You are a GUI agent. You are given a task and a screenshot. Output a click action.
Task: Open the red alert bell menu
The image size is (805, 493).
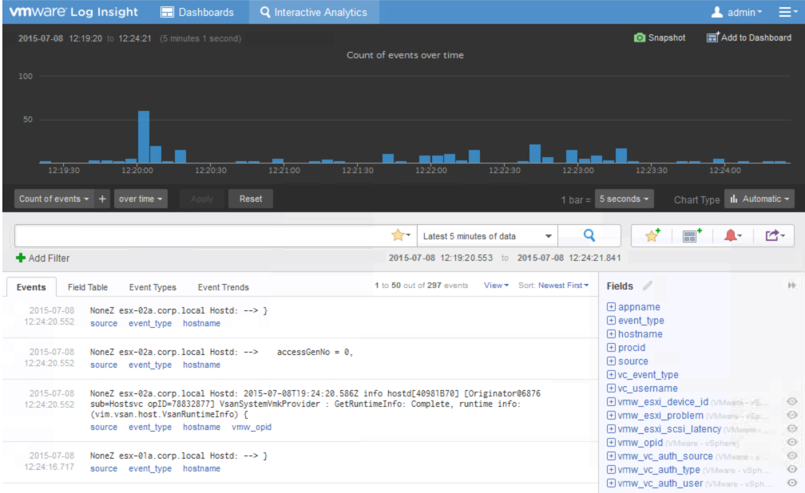click(x=732, y=235)
